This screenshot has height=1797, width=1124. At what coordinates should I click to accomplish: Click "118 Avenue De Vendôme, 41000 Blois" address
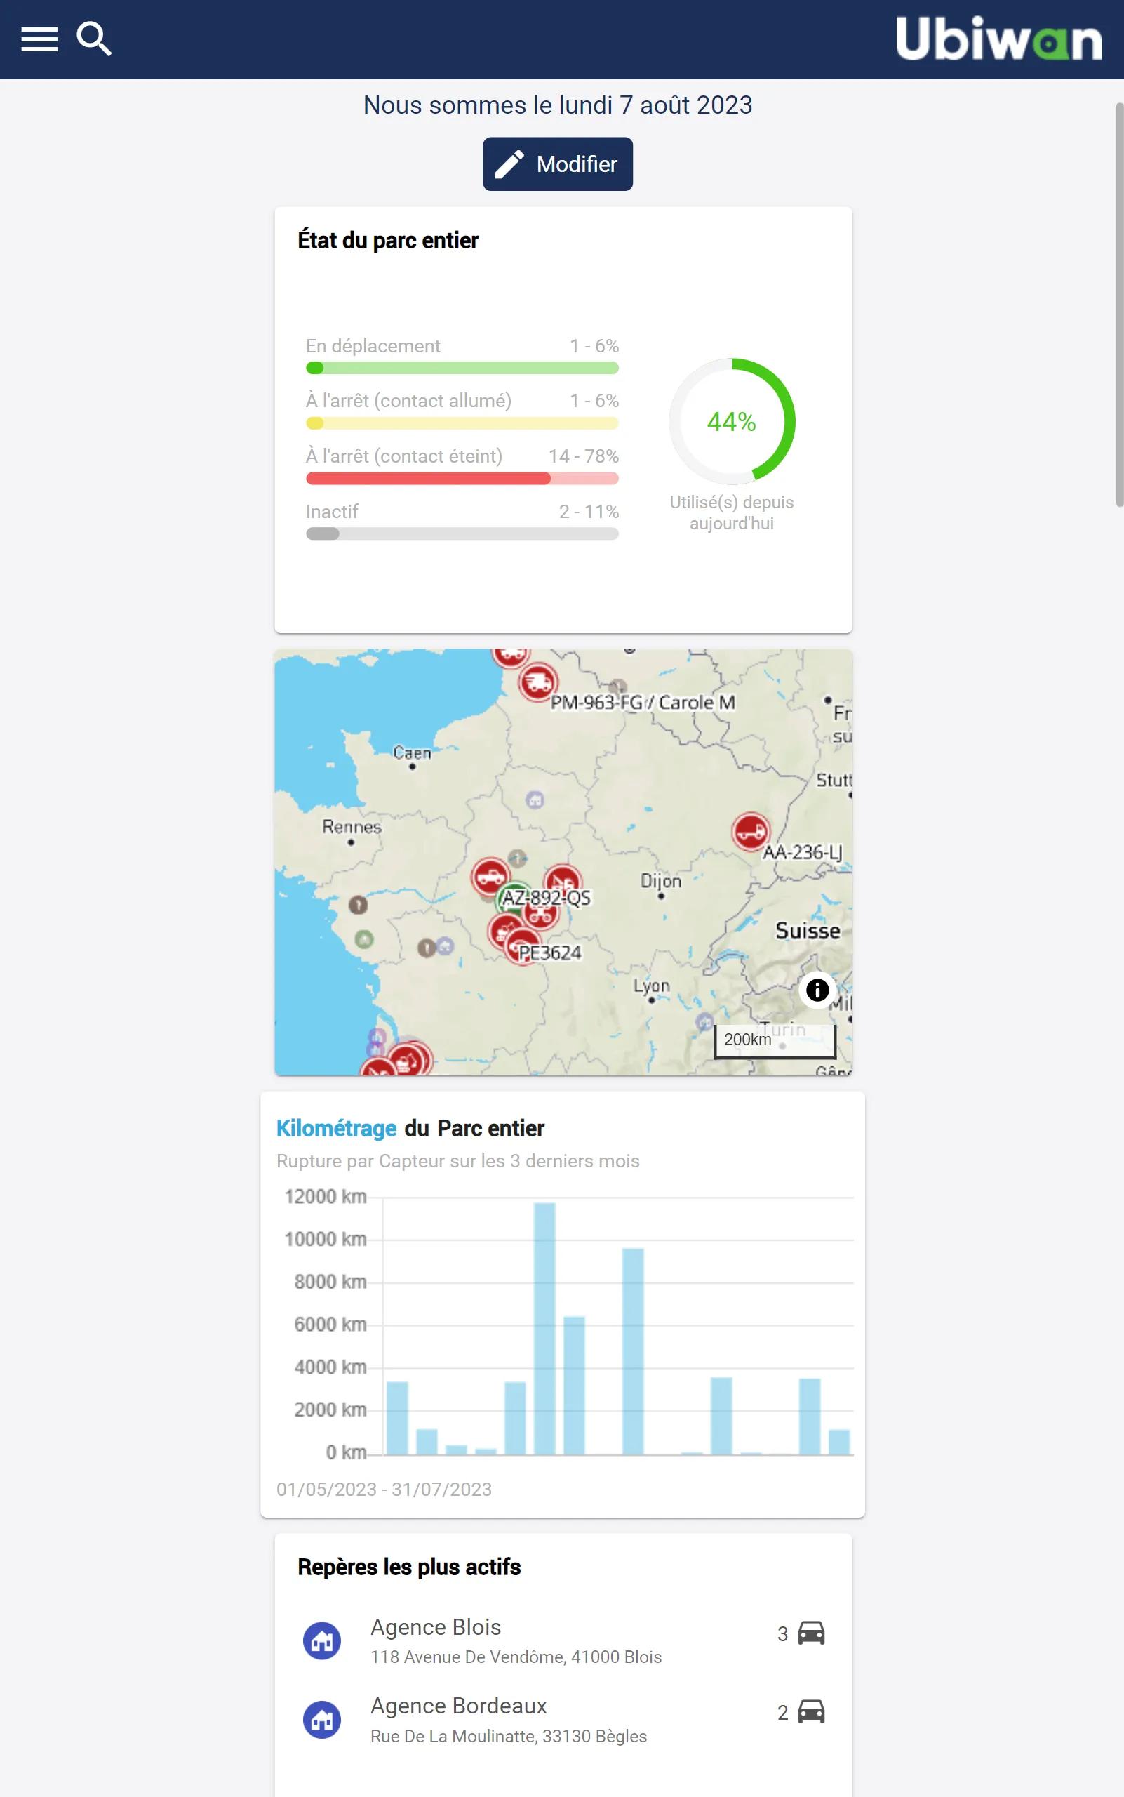(x=516, y=1657)
